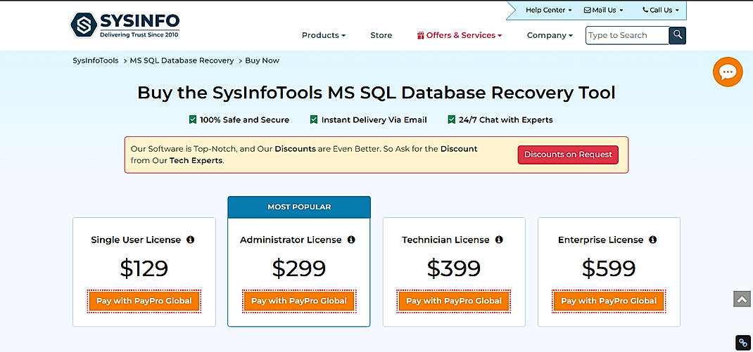Click the $129 price text
753x352 pixels.
[144, 268]
